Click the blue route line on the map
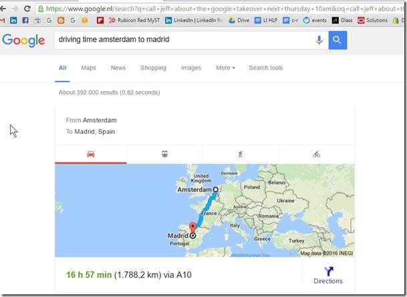Image resolution: width=407 pixels, height=297 pixels. click(206, 208)
